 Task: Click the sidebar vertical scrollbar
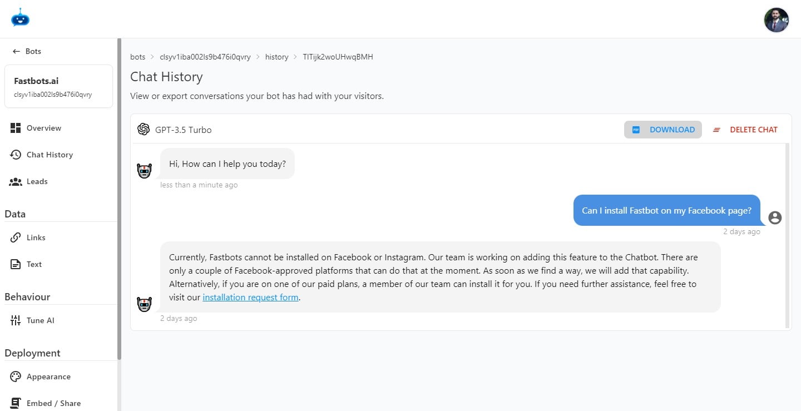point(119,199)
